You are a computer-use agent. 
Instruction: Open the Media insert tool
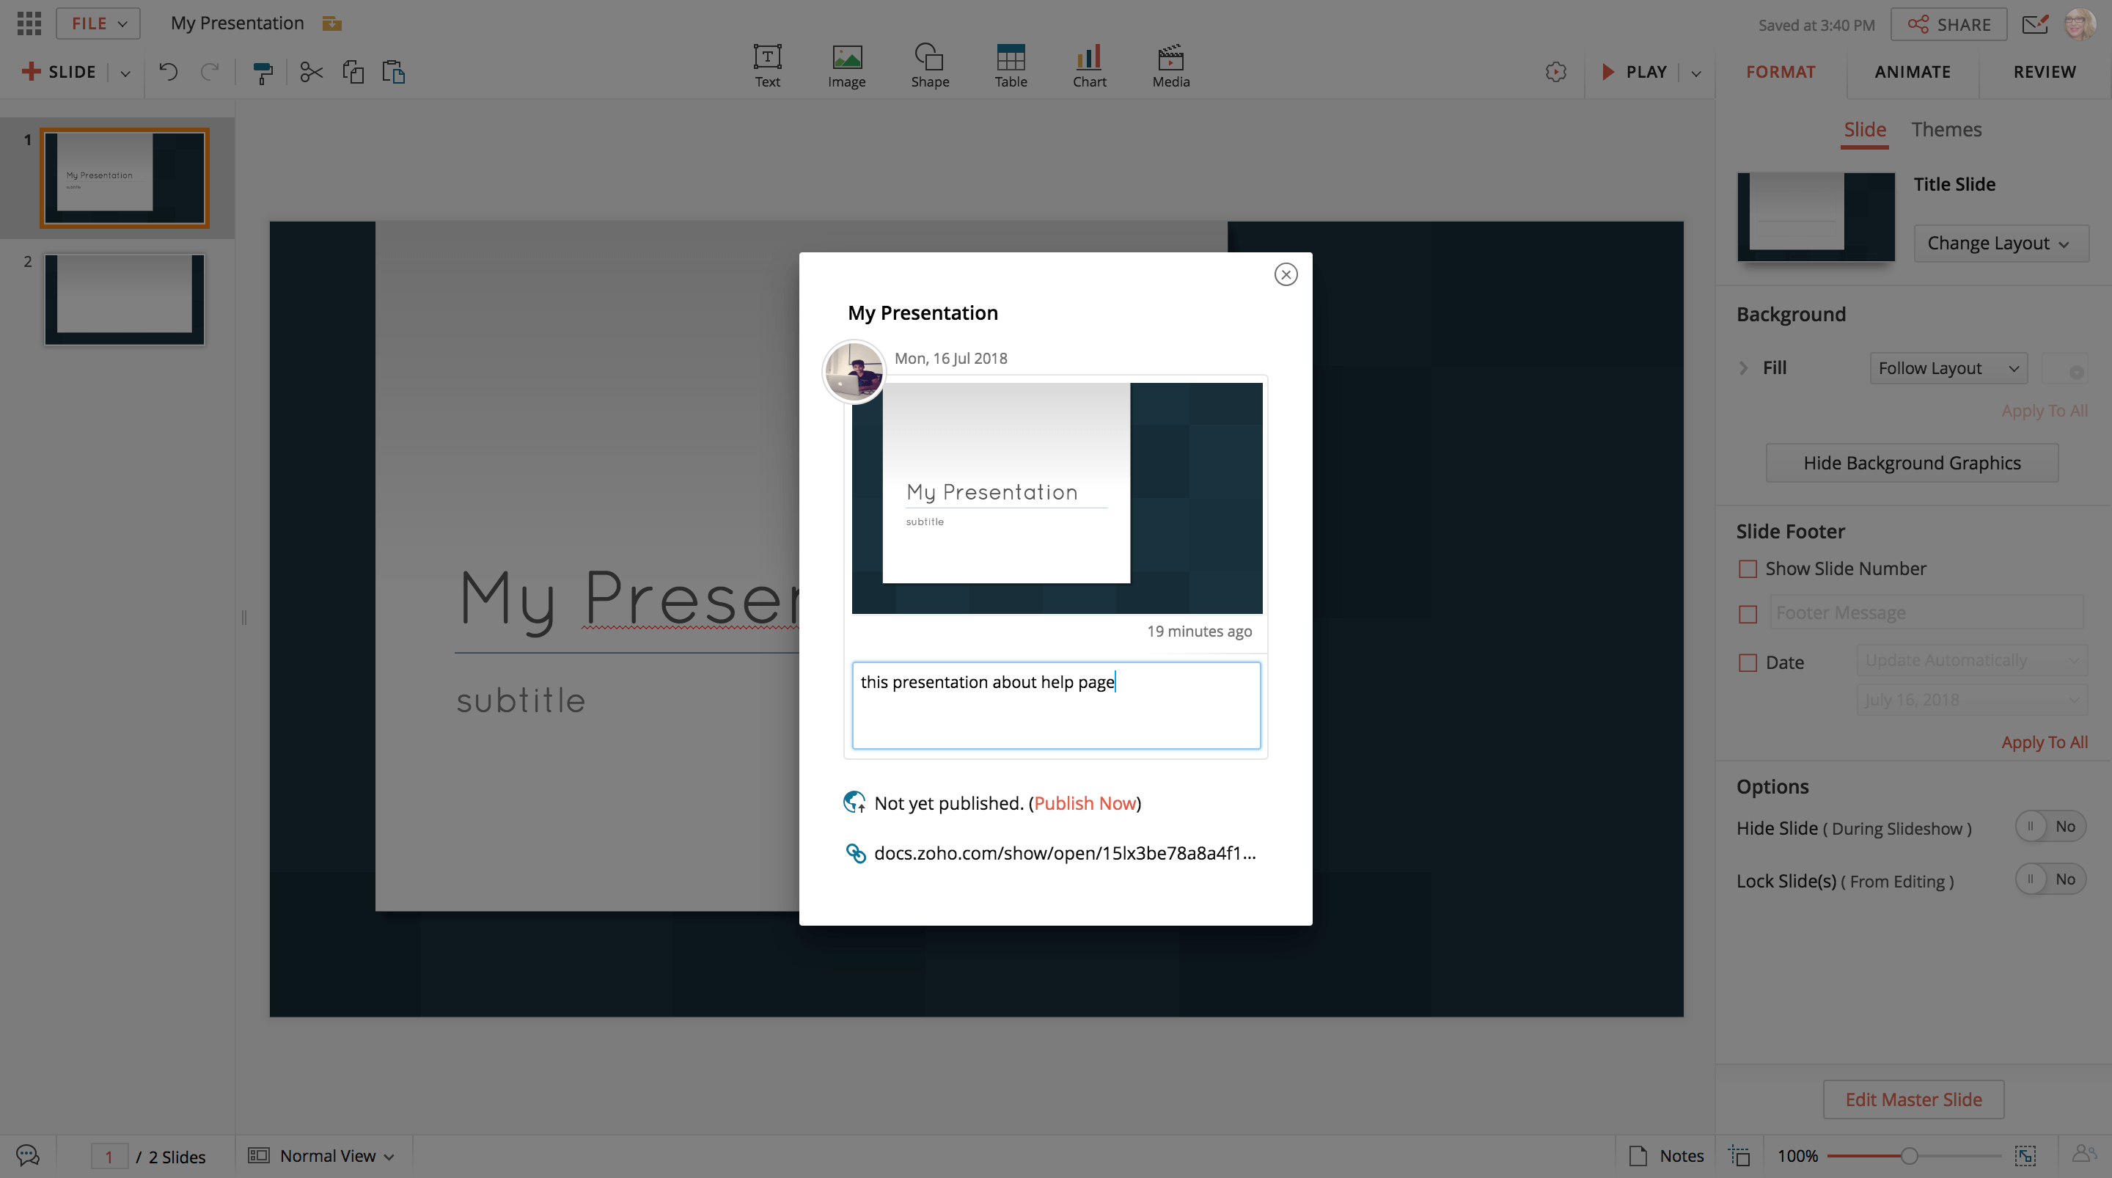pyautogui.click(x=1170, y=65)
